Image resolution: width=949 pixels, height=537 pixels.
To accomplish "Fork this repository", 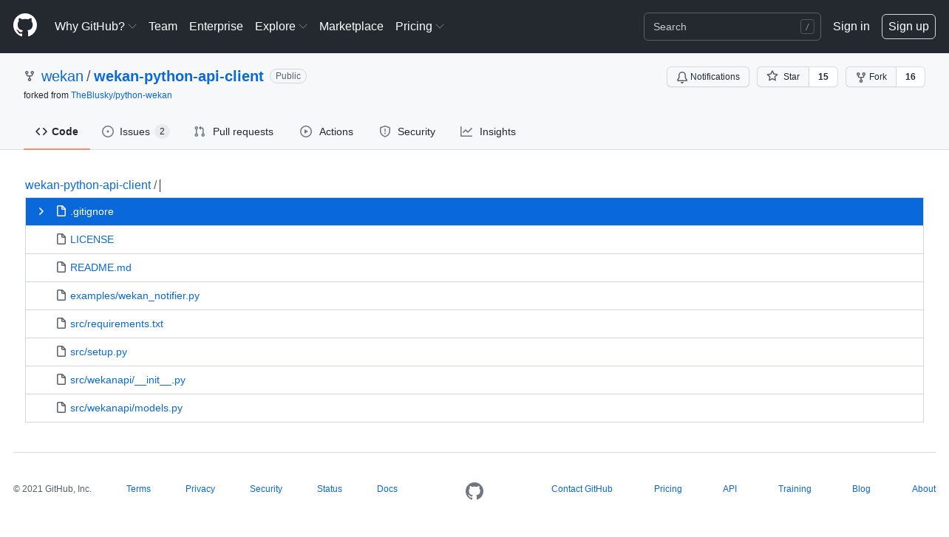I will click(x=871, y=77).
